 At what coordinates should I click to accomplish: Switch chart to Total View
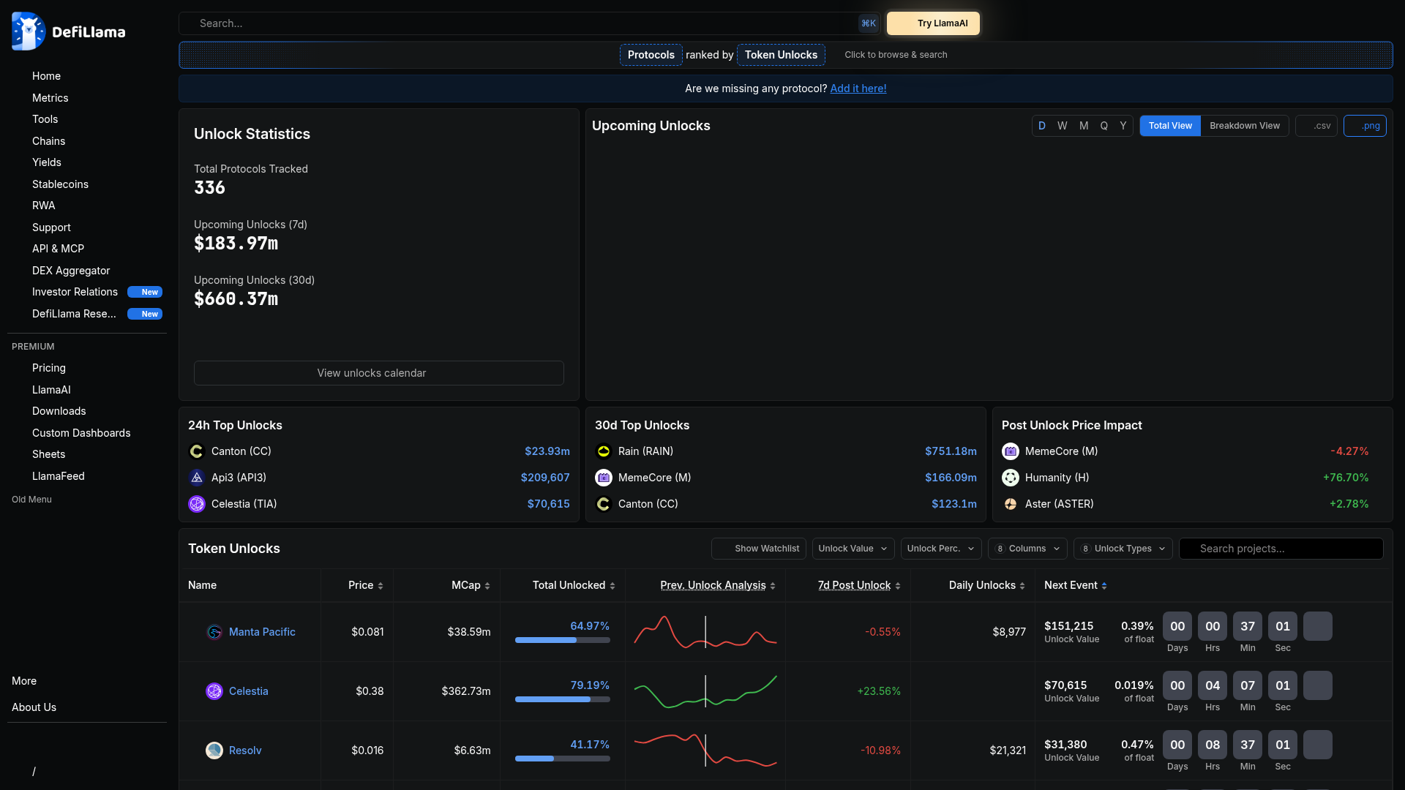click(x=1170, y=126)
